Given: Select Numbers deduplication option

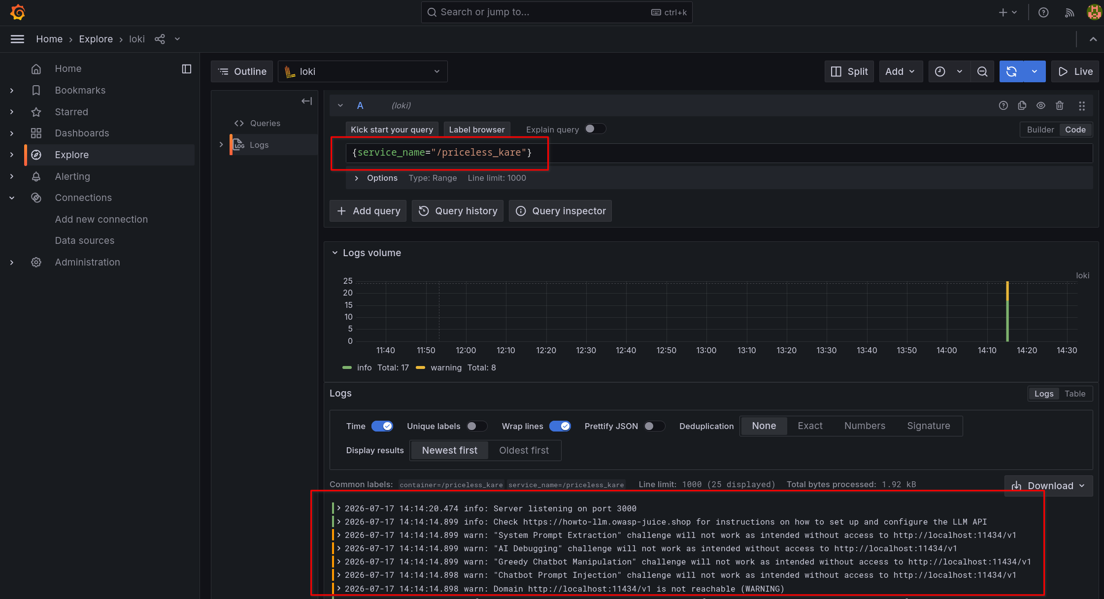Looking at the screenshot, I should tap(865, 426).
